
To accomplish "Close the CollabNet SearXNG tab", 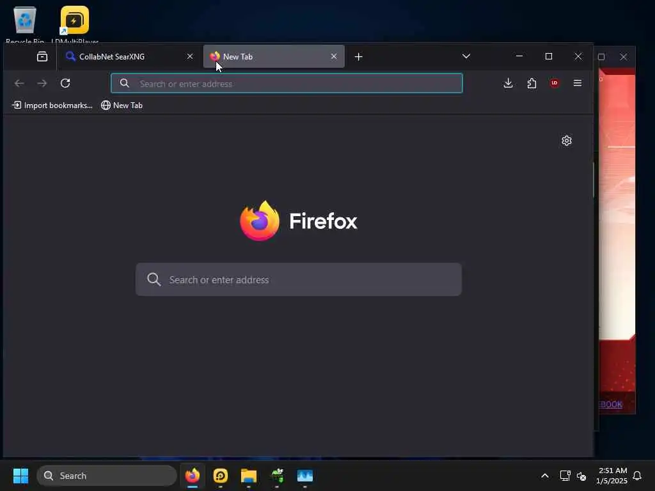I will (189, 56).
